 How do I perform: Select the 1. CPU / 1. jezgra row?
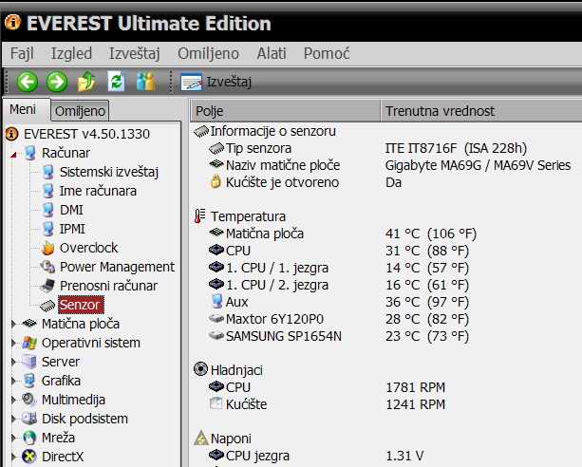coord(339,268)
